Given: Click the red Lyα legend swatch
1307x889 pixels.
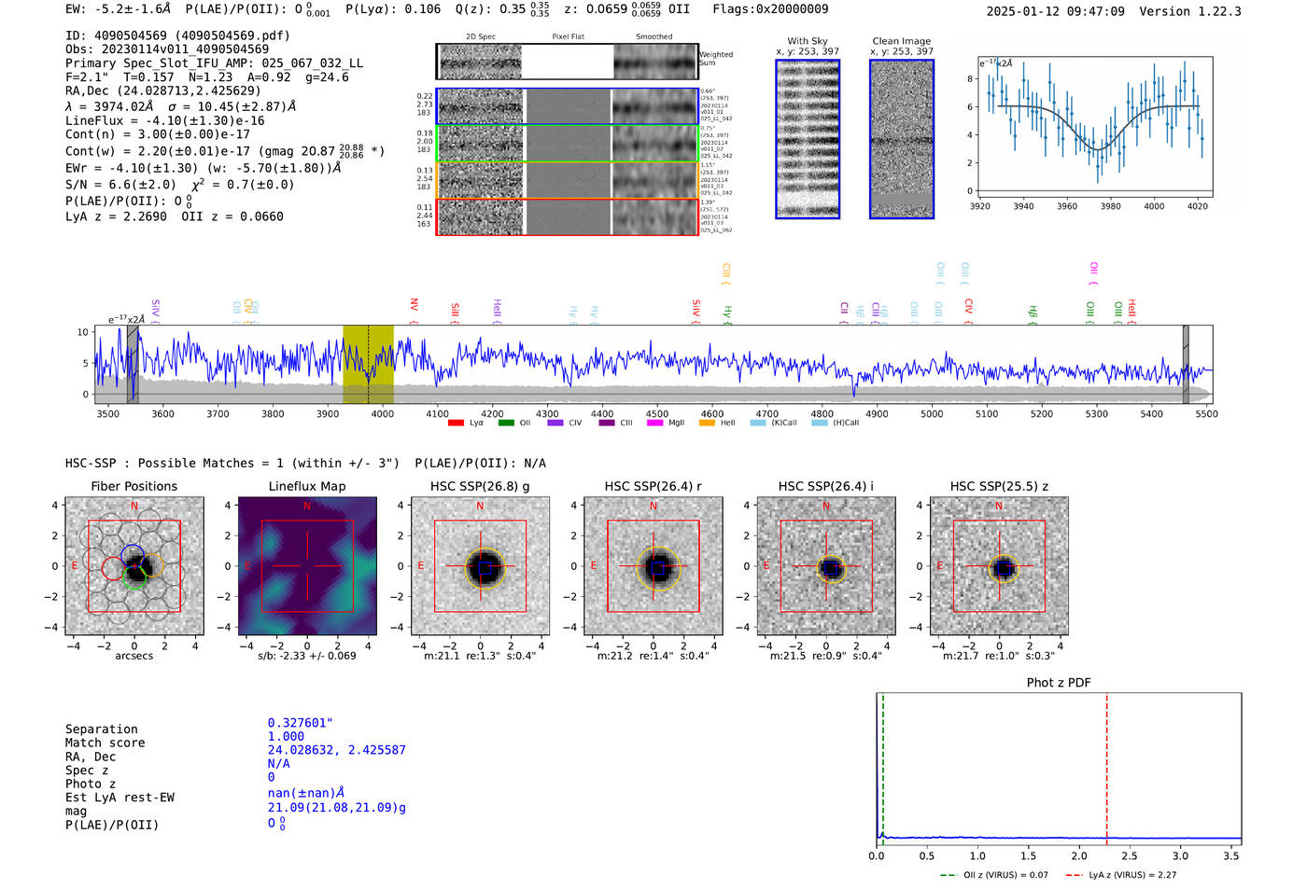Looking at the screenshot, I should point(456,424).
